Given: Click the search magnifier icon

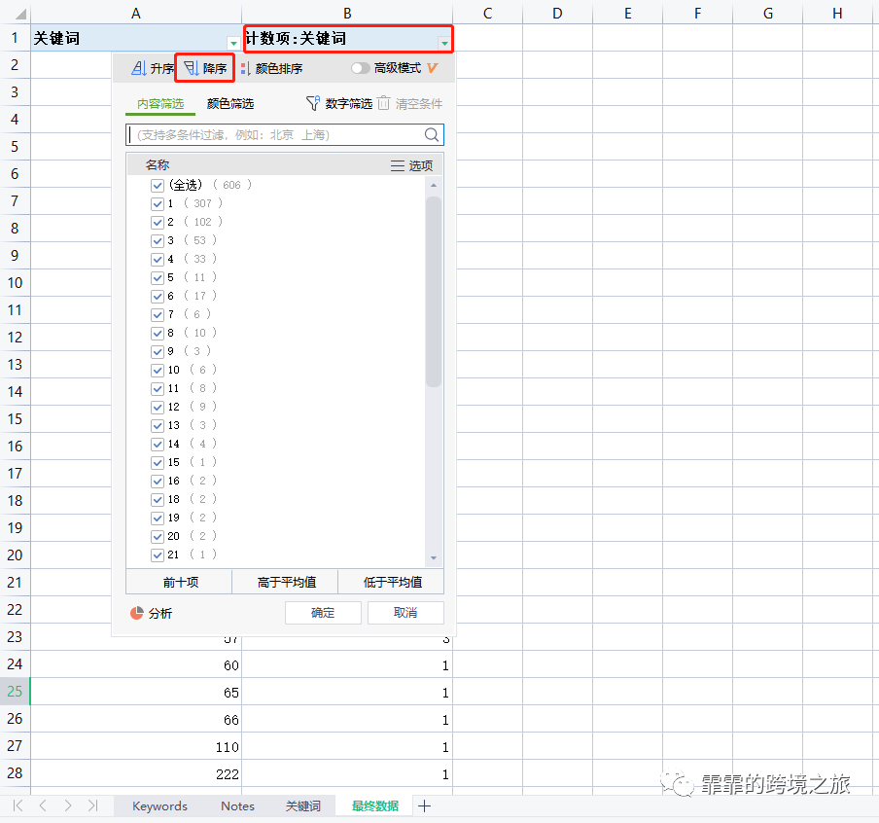Looking at the screenshot, I should click(431, 134).
